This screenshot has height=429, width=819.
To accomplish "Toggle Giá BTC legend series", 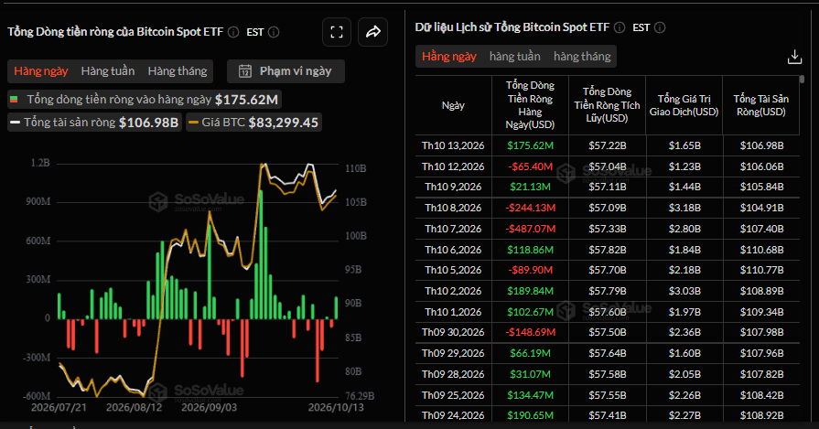I will pyautogui.click(x=253, y=123).
